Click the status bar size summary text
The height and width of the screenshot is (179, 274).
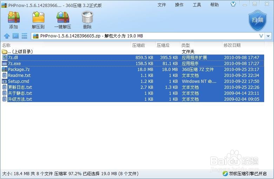tap(70, 174)
